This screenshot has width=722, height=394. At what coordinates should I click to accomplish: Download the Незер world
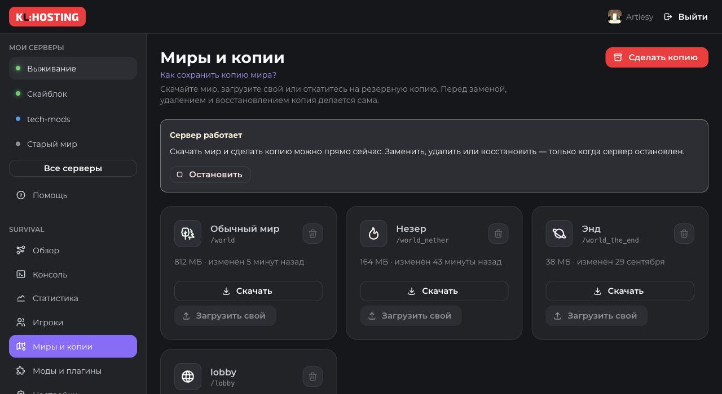coord(434,291)
